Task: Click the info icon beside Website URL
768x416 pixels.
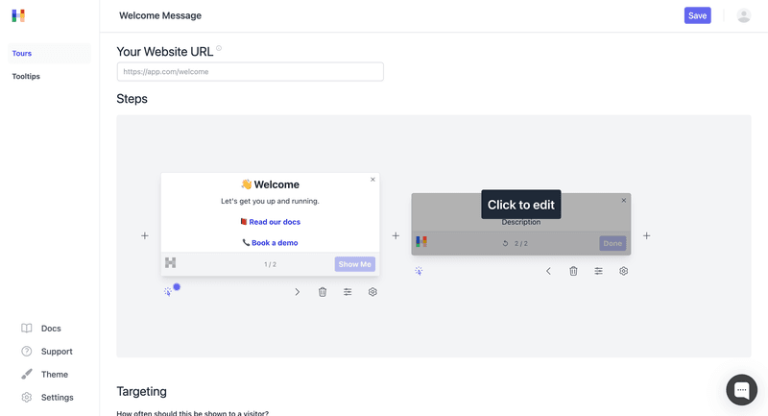Action: pyautogui.click(x=219, y=49)
